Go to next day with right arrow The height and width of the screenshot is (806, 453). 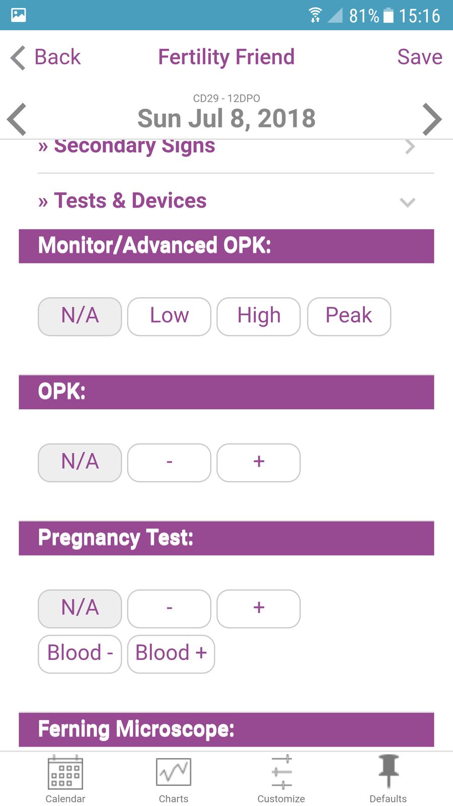coord(432,119)
